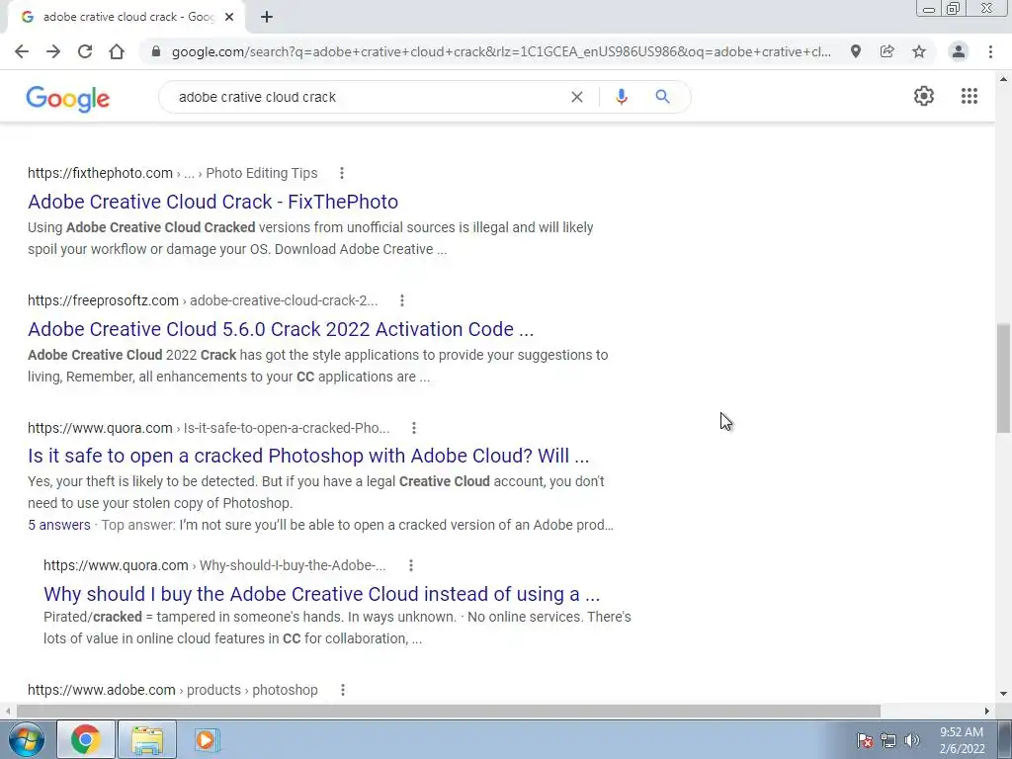The image size is (1012, 759).
Task: Open a new browser tab
Action: [x=267, y=17]
